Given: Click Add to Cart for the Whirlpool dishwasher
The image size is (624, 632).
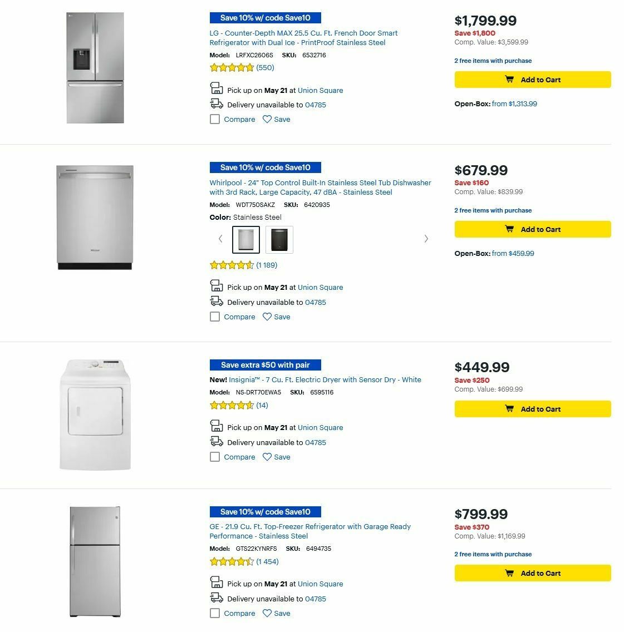Looking at the screenshot, I should coord(532,229).
